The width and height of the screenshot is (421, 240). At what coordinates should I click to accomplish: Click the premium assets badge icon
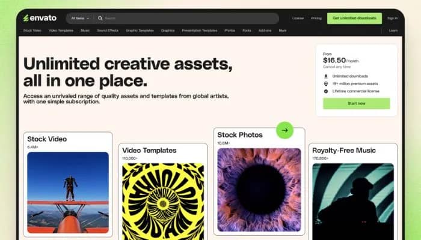pyautogui.click(x=326, y=83)
